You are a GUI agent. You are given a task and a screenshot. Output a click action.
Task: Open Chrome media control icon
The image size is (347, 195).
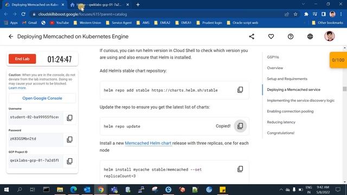coord(314,14)
